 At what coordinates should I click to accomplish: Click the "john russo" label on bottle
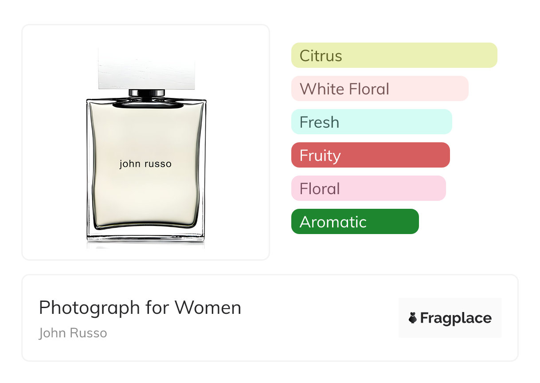click(x=145, y=164)
